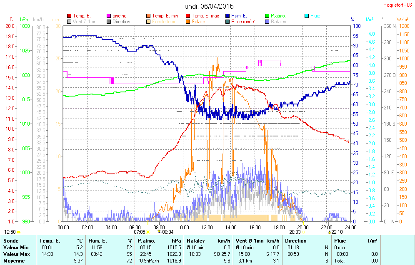Screen dimensions: 415x265
Task: Click the minimum humidity time 11:58
Action: (96, 248)
